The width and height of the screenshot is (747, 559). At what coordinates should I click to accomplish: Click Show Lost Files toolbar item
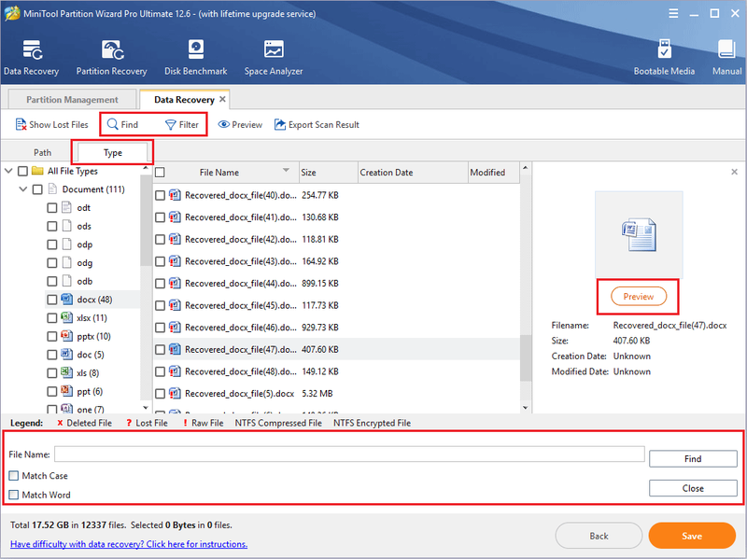point(52,125)
